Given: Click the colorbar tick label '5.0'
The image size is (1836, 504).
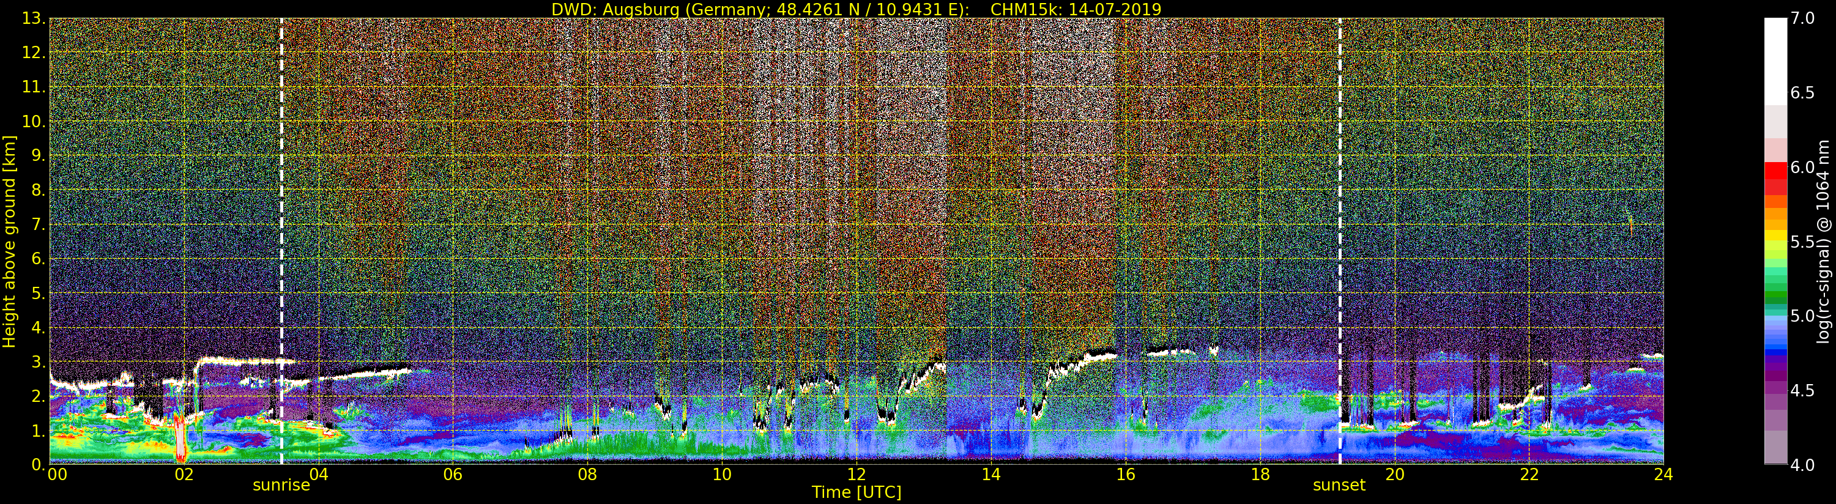Looking at the screenshot, I should click(1802, 316).
